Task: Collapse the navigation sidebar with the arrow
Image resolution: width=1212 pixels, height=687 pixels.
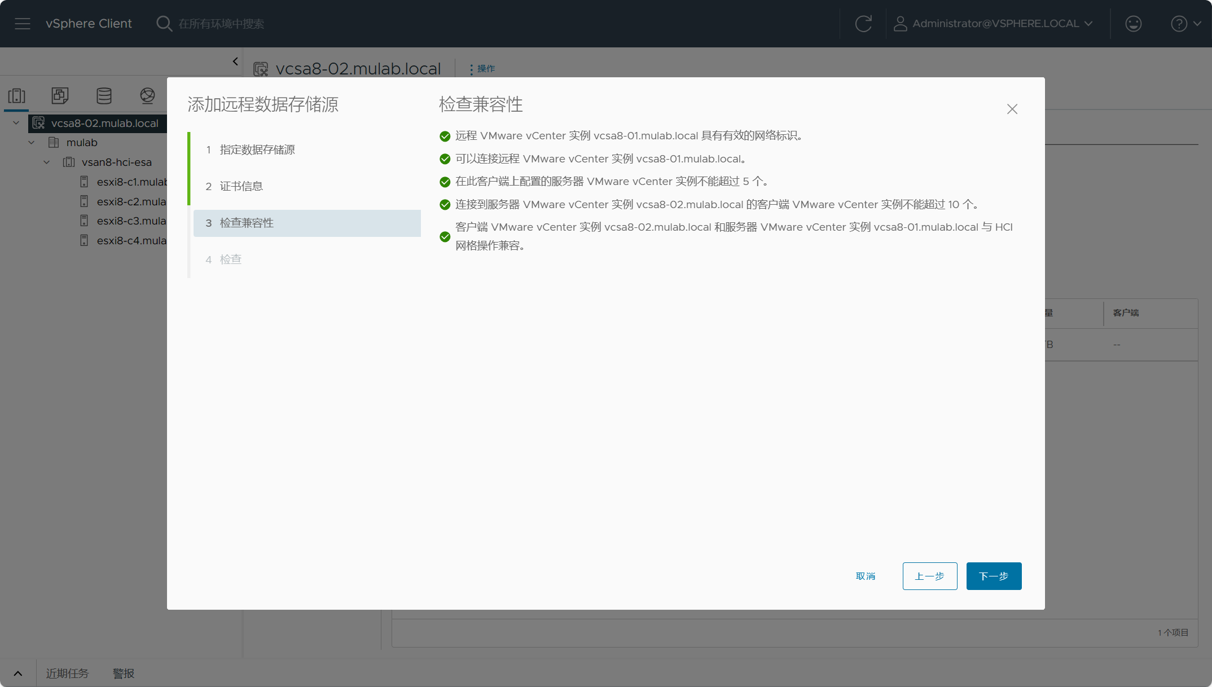Action: [235, 61]
